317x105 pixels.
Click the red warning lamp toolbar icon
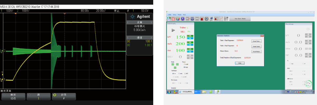[202, 19]
